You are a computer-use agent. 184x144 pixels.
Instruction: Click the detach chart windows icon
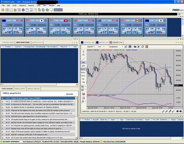coord(142,47)
